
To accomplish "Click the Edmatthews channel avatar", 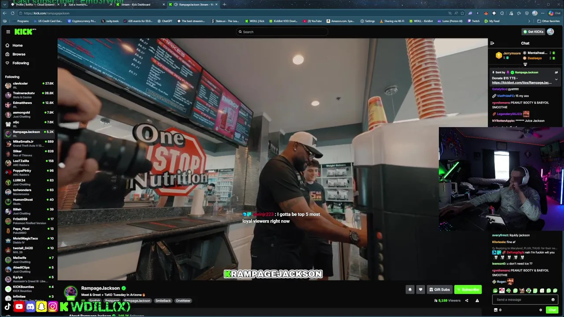I will [8, 105].
